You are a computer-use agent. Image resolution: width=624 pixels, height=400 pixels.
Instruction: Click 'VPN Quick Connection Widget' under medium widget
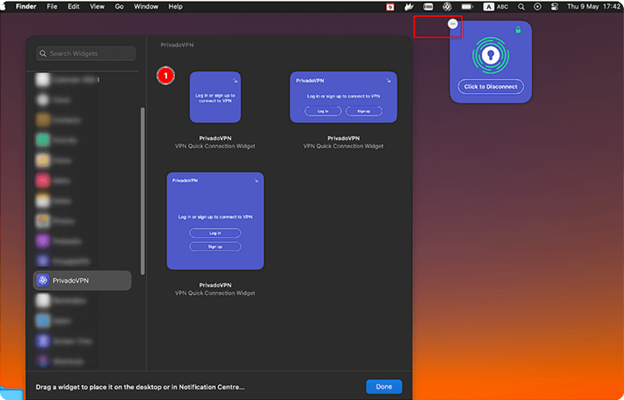344,146
